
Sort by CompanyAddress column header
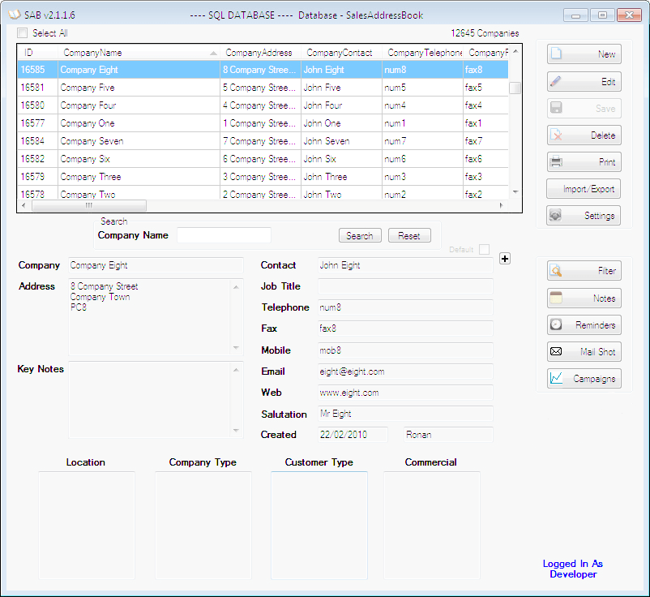coord(260,53)
